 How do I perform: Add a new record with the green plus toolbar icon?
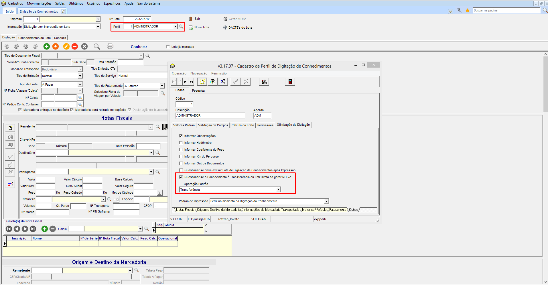click(x=46, y=46)
